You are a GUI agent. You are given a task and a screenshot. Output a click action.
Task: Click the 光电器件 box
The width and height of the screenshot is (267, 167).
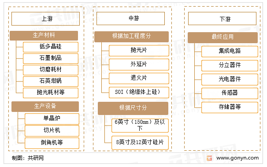pyautogui.click(x=230, y=79)
